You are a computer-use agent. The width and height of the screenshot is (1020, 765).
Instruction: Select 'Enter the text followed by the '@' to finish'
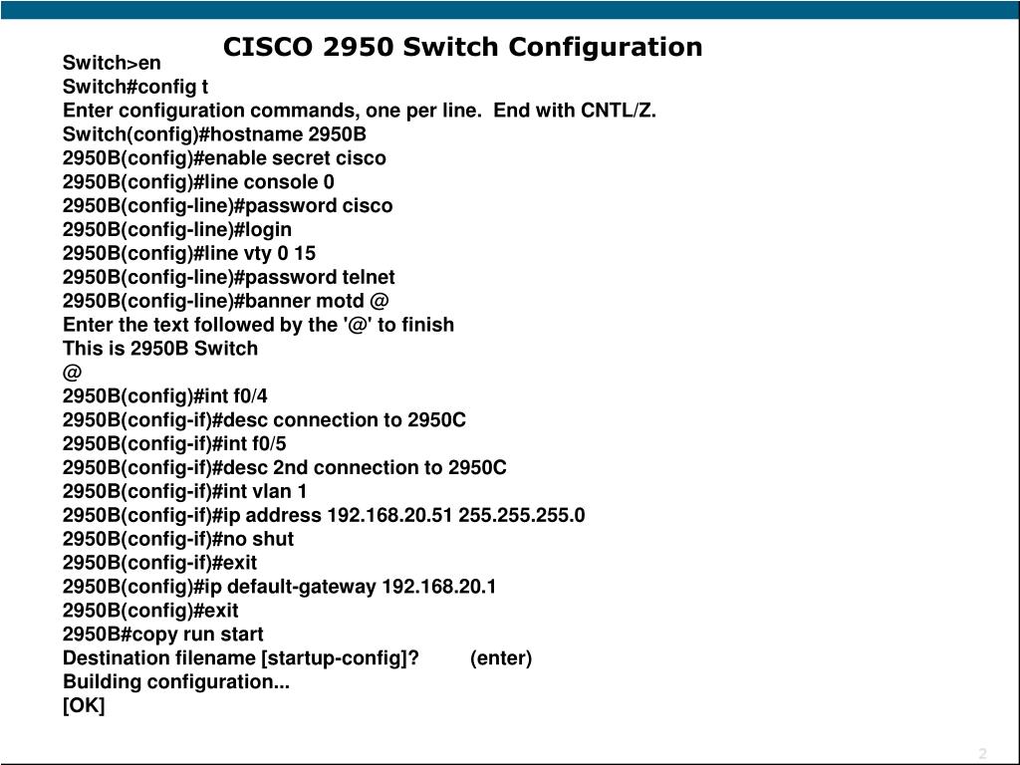pos(258,326)
